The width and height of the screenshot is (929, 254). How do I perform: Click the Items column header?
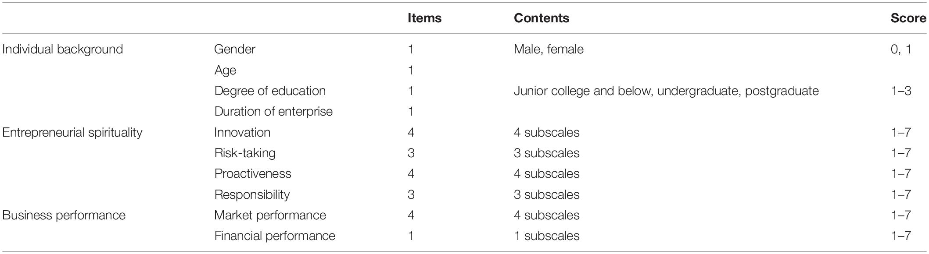(x=424, y=18)
